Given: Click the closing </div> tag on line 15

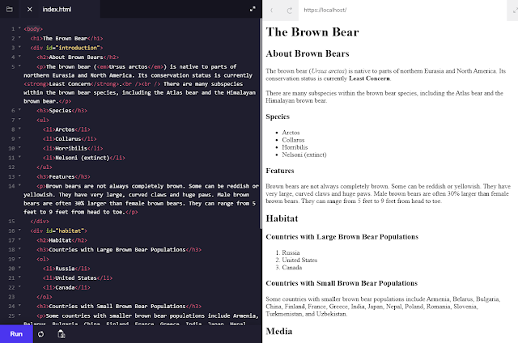Looking at the screenshot, I should (x=40, y=221).
